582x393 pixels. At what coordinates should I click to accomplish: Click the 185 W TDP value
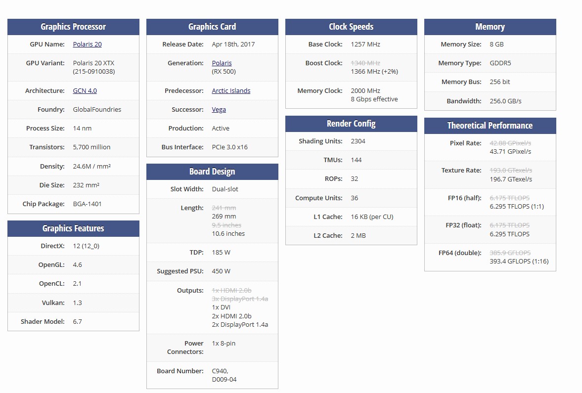(x=221, y=252)
